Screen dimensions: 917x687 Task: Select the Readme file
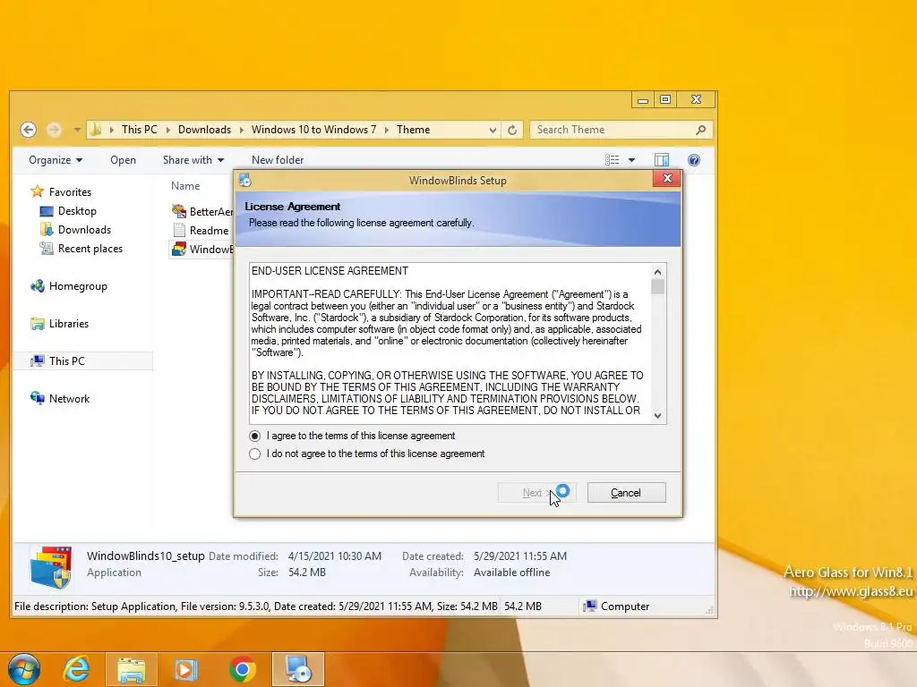[x=201, y=230]
